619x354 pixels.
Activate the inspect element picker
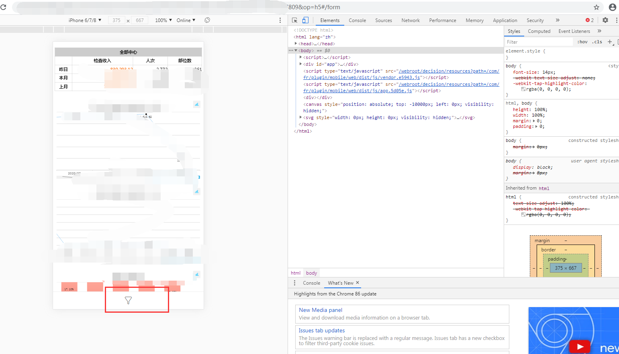coord(295,20)
